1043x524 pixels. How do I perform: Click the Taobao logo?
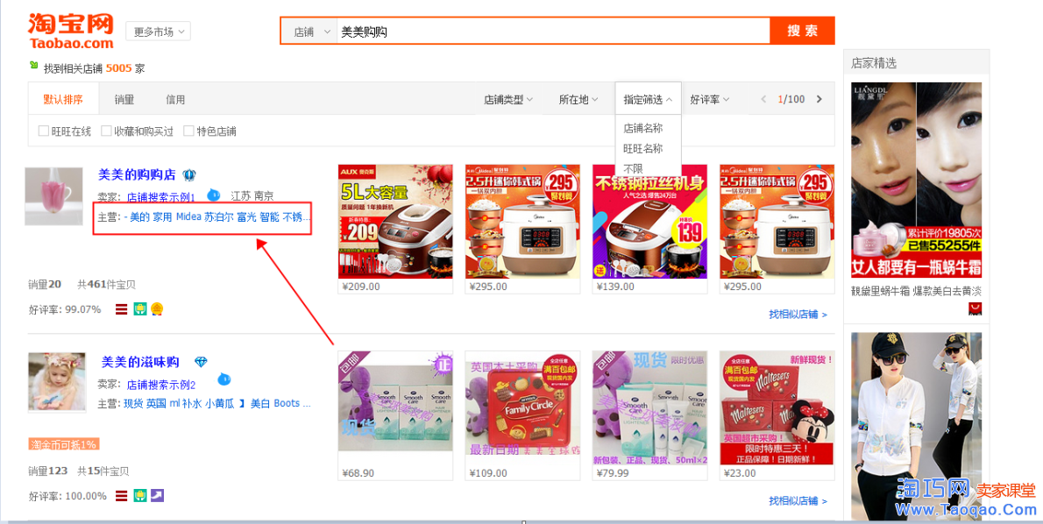pos(70,32)
